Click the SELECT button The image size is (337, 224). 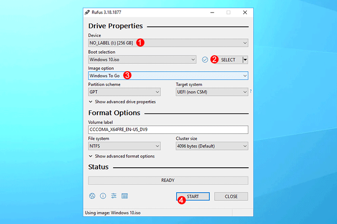(x=228, y=60)
